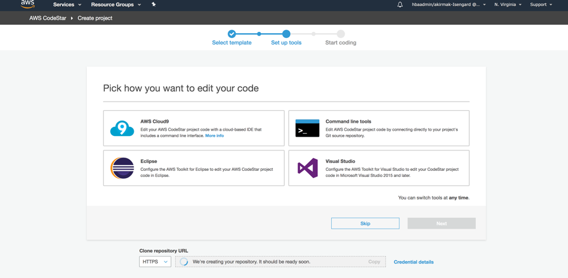
Task: Click the Clone repository URL label
Action: 164,251
